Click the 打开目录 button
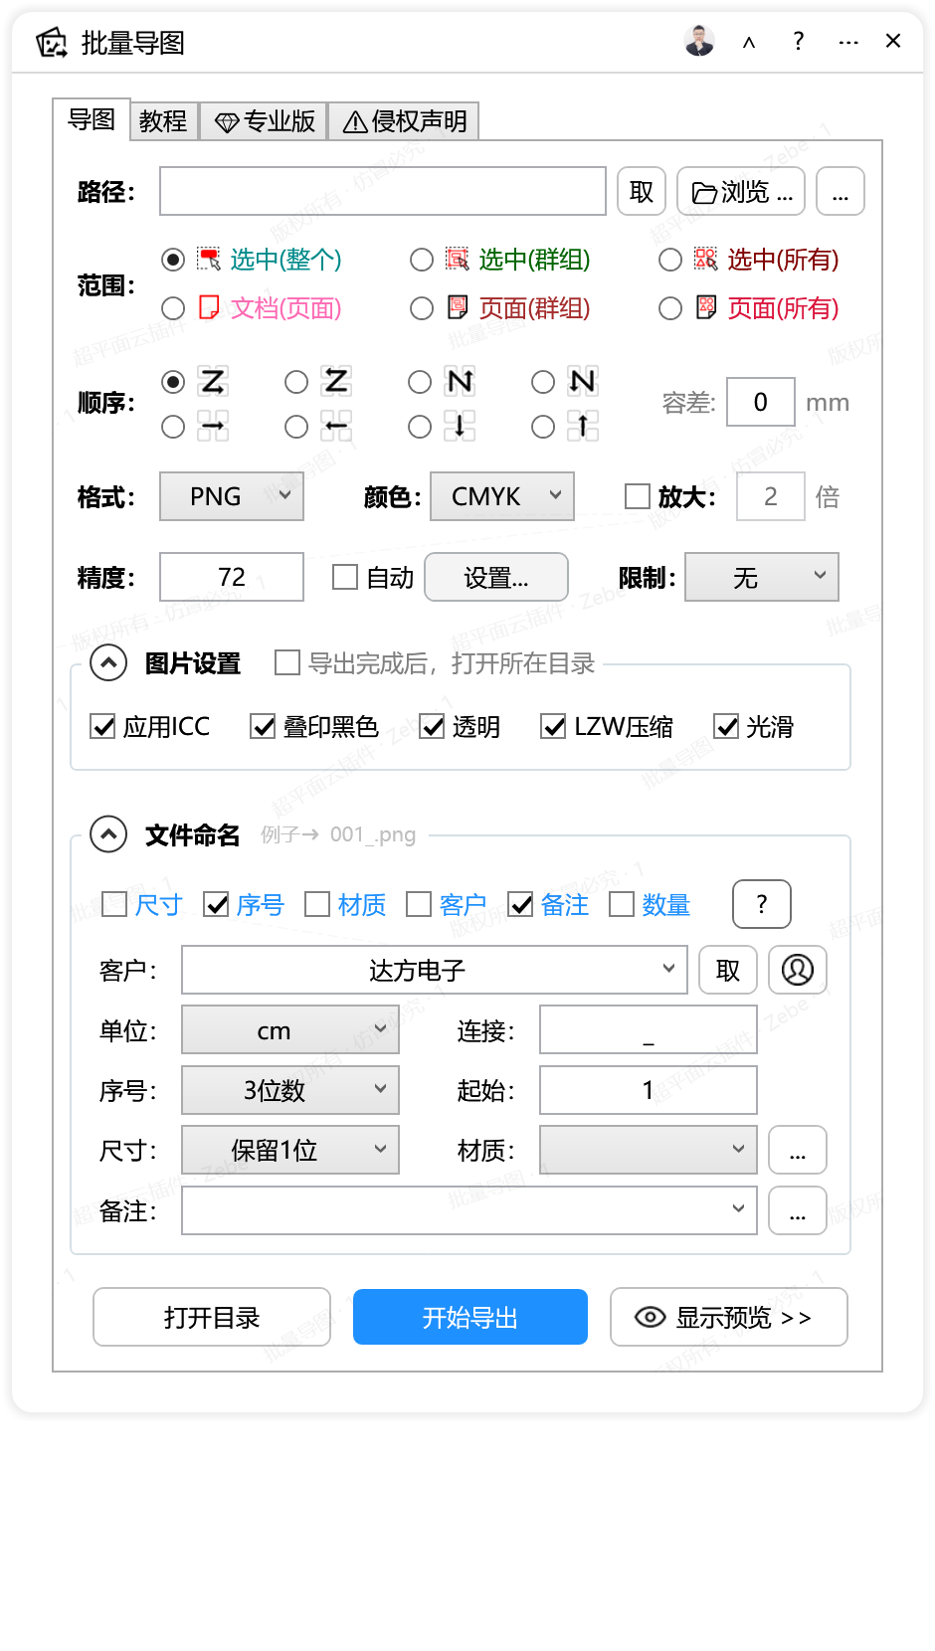Image resolution: width=935 pixels, height=1651 pixels. click(212, 1317)
